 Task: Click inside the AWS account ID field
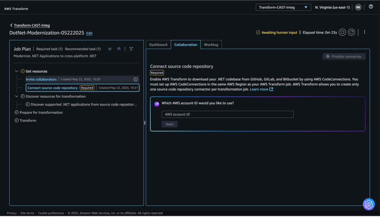(227, 114)
